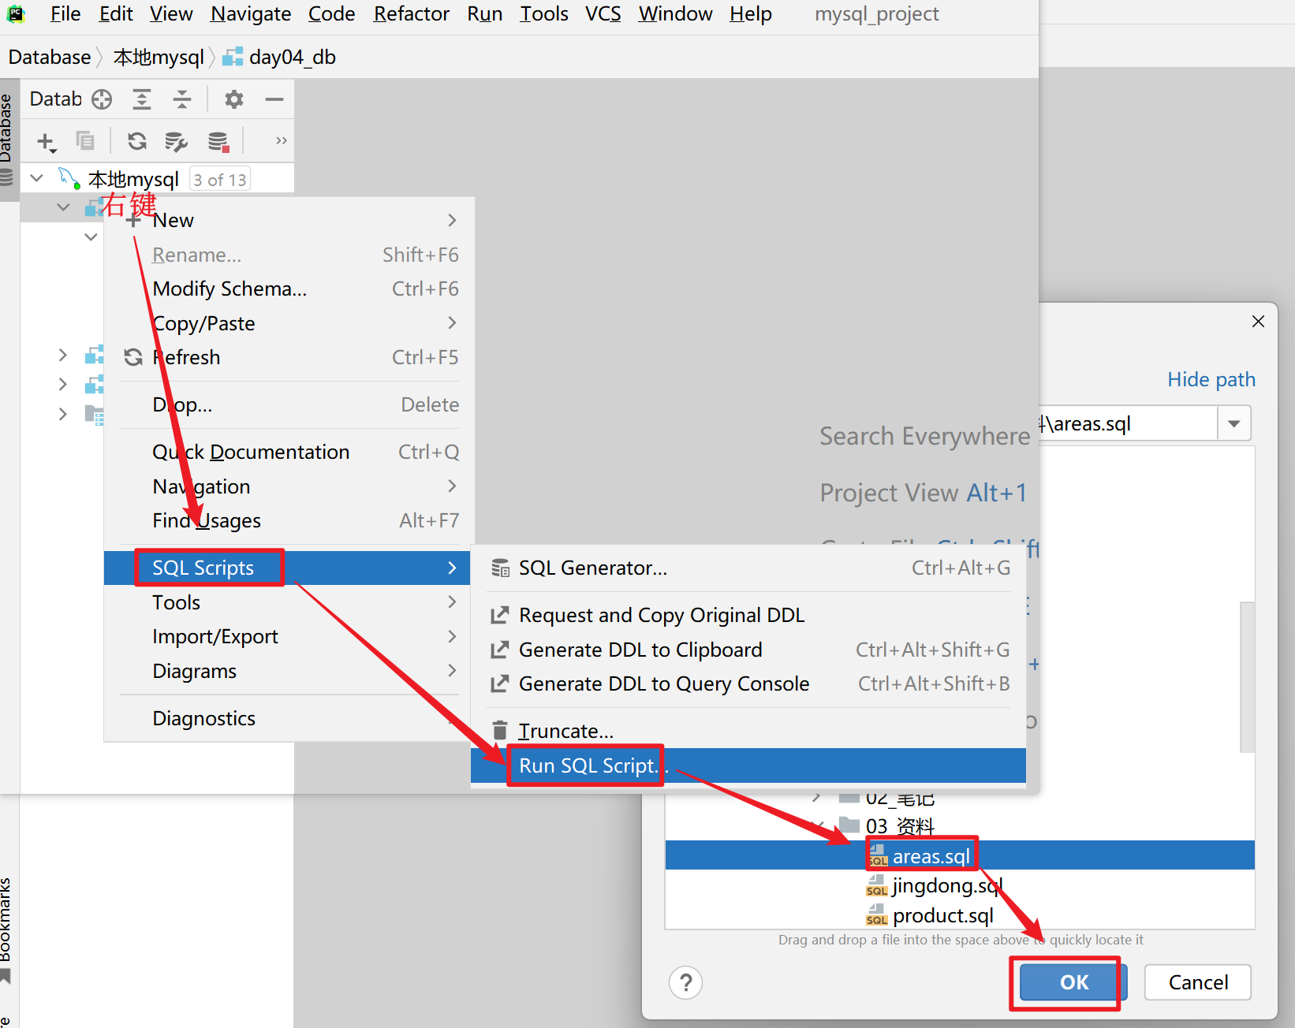
Task: Close the file chooser dialog
Action: [1258, 322]
